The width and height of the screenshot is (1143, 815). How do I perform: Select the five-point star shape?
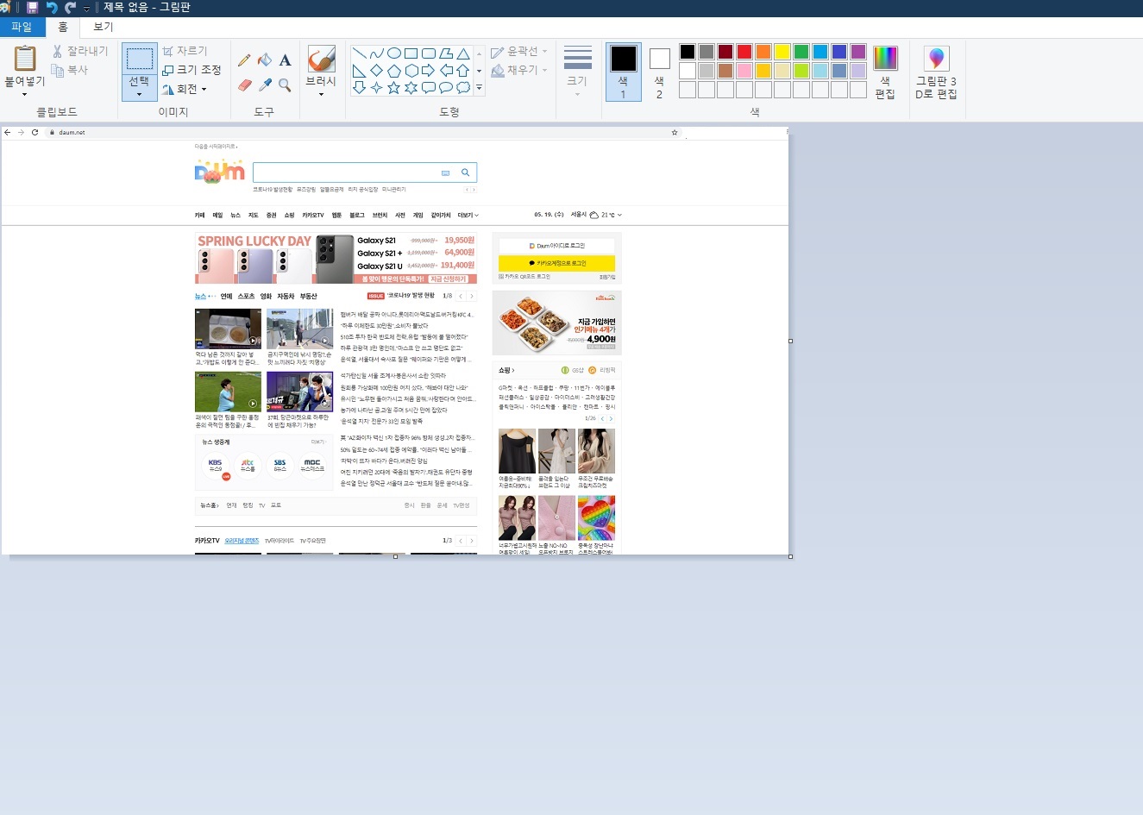point(394,88)
